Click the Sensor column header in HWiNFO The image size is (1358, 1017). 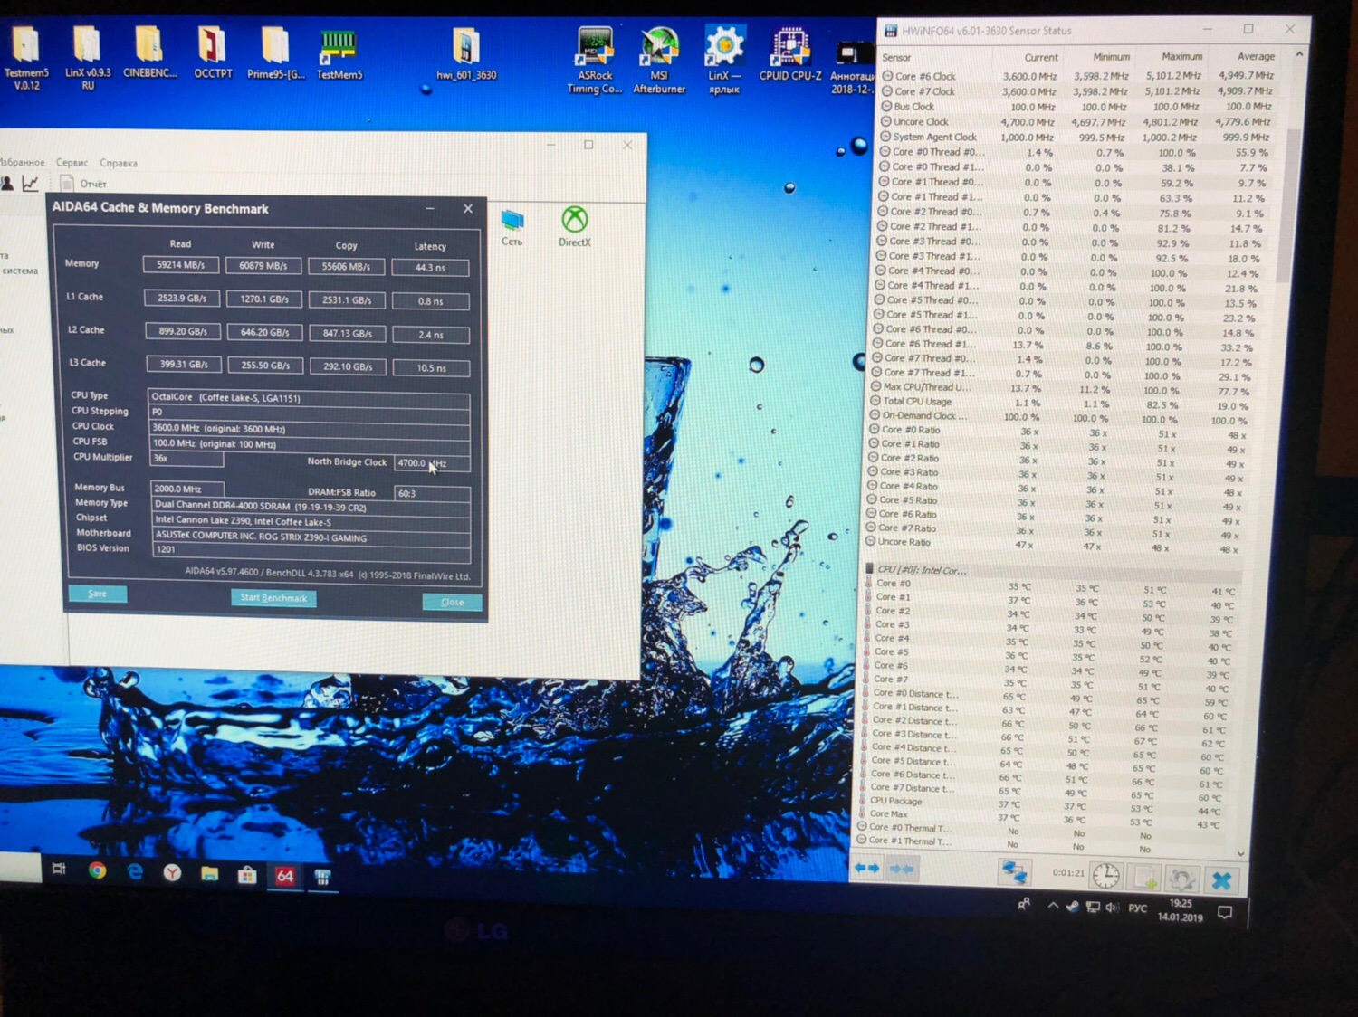pos(896,57)
